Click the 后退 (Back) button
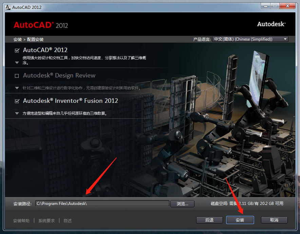Viewport: 300px width, 234px height. pyautogui.click(x=209, y=220)
